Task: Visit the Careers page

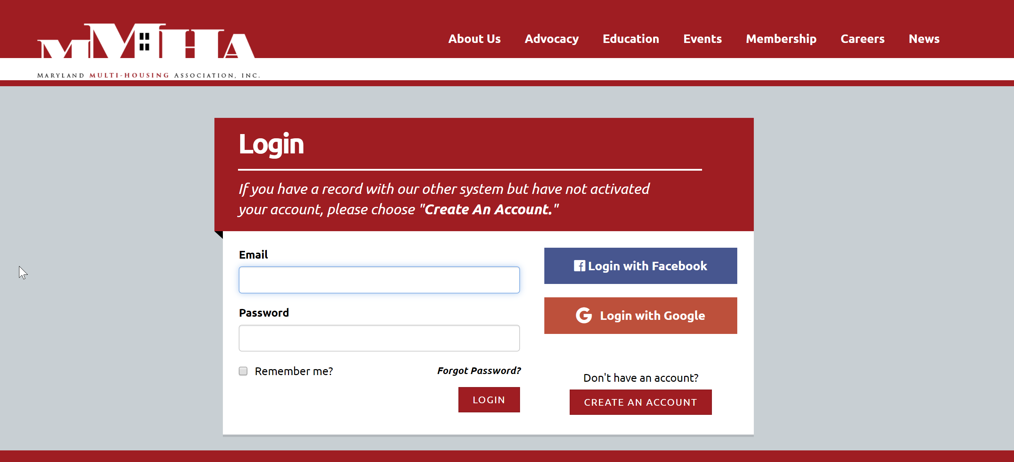Action: 863,39
